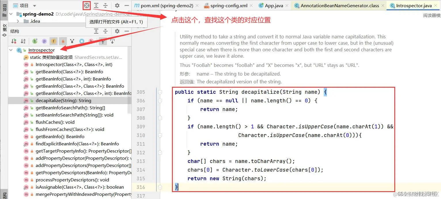Toggle show lambdas filter
The height and width of the screenshot is (199, 441).
(x=91, y=41)
